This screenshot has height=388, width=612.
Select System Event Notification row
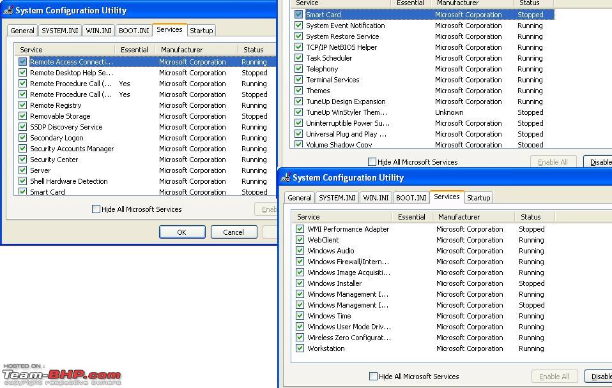pyautogui.click(x=424, y=26)
